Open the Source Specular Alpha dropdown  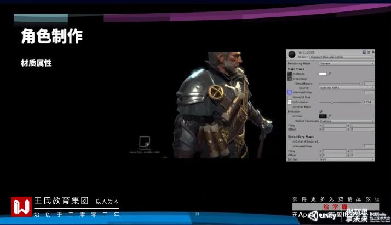pyautogui.click(x=347, y=88)
